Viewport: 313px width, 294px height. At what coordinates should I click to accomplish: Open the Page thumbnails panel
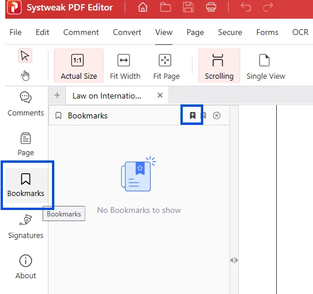tap(26, 145)
